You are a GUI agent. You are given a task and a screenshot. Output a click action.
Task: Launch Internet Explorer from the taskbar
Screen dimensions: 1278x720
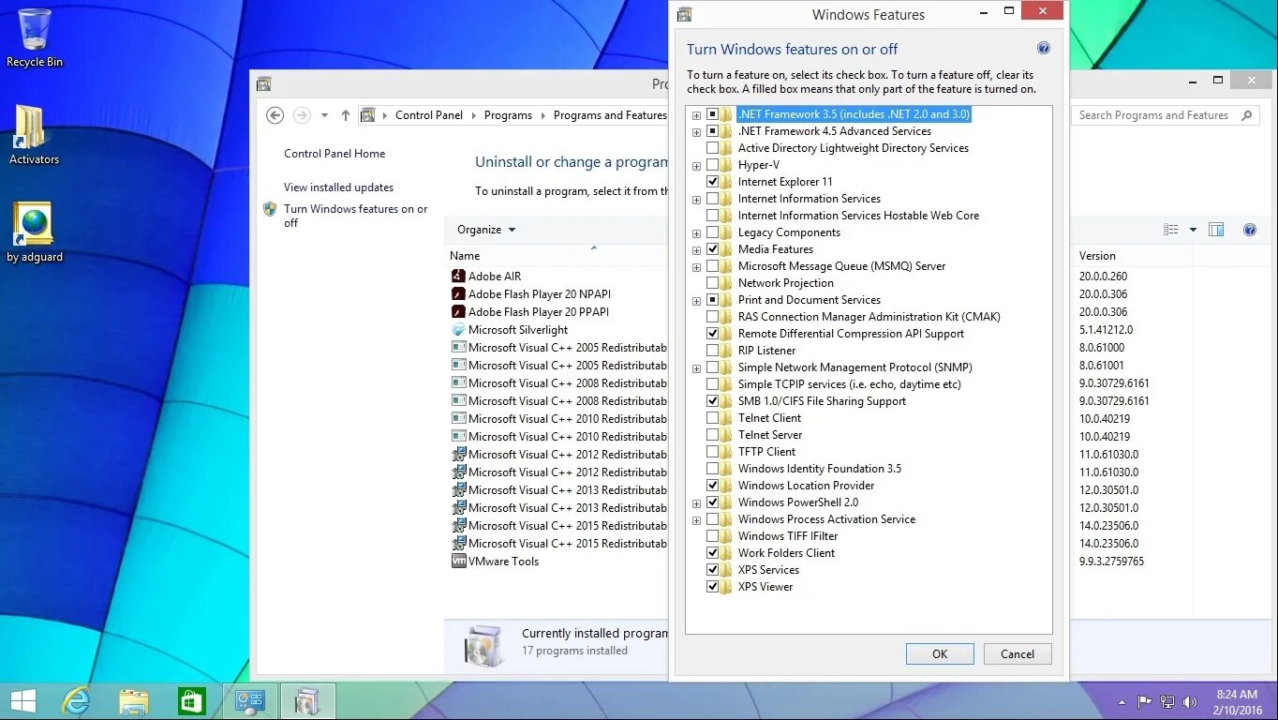point(76,700)
